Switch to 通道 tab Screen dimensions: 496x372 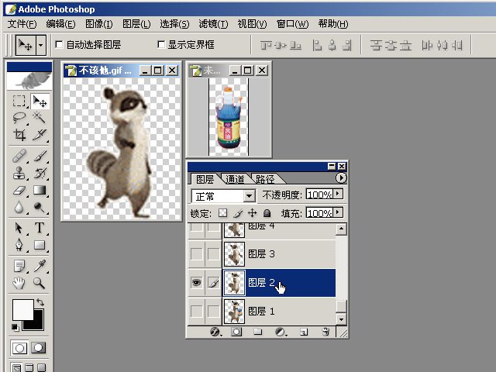coord(235,179)
